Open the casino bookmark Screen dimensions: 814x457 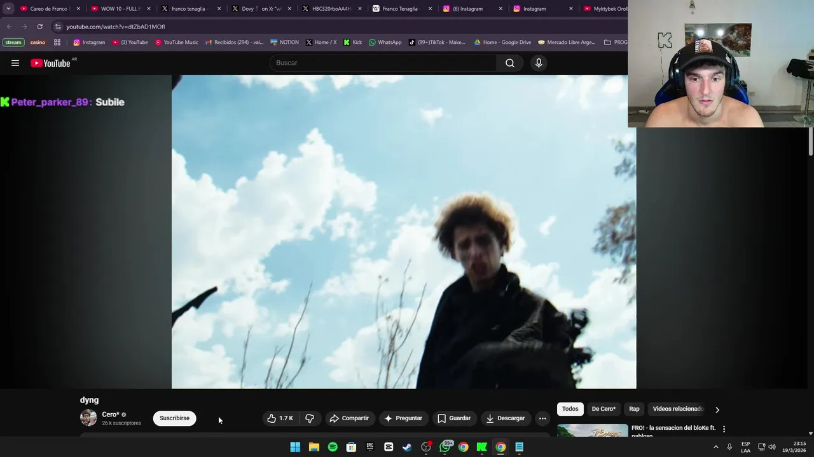click(38, 43)
